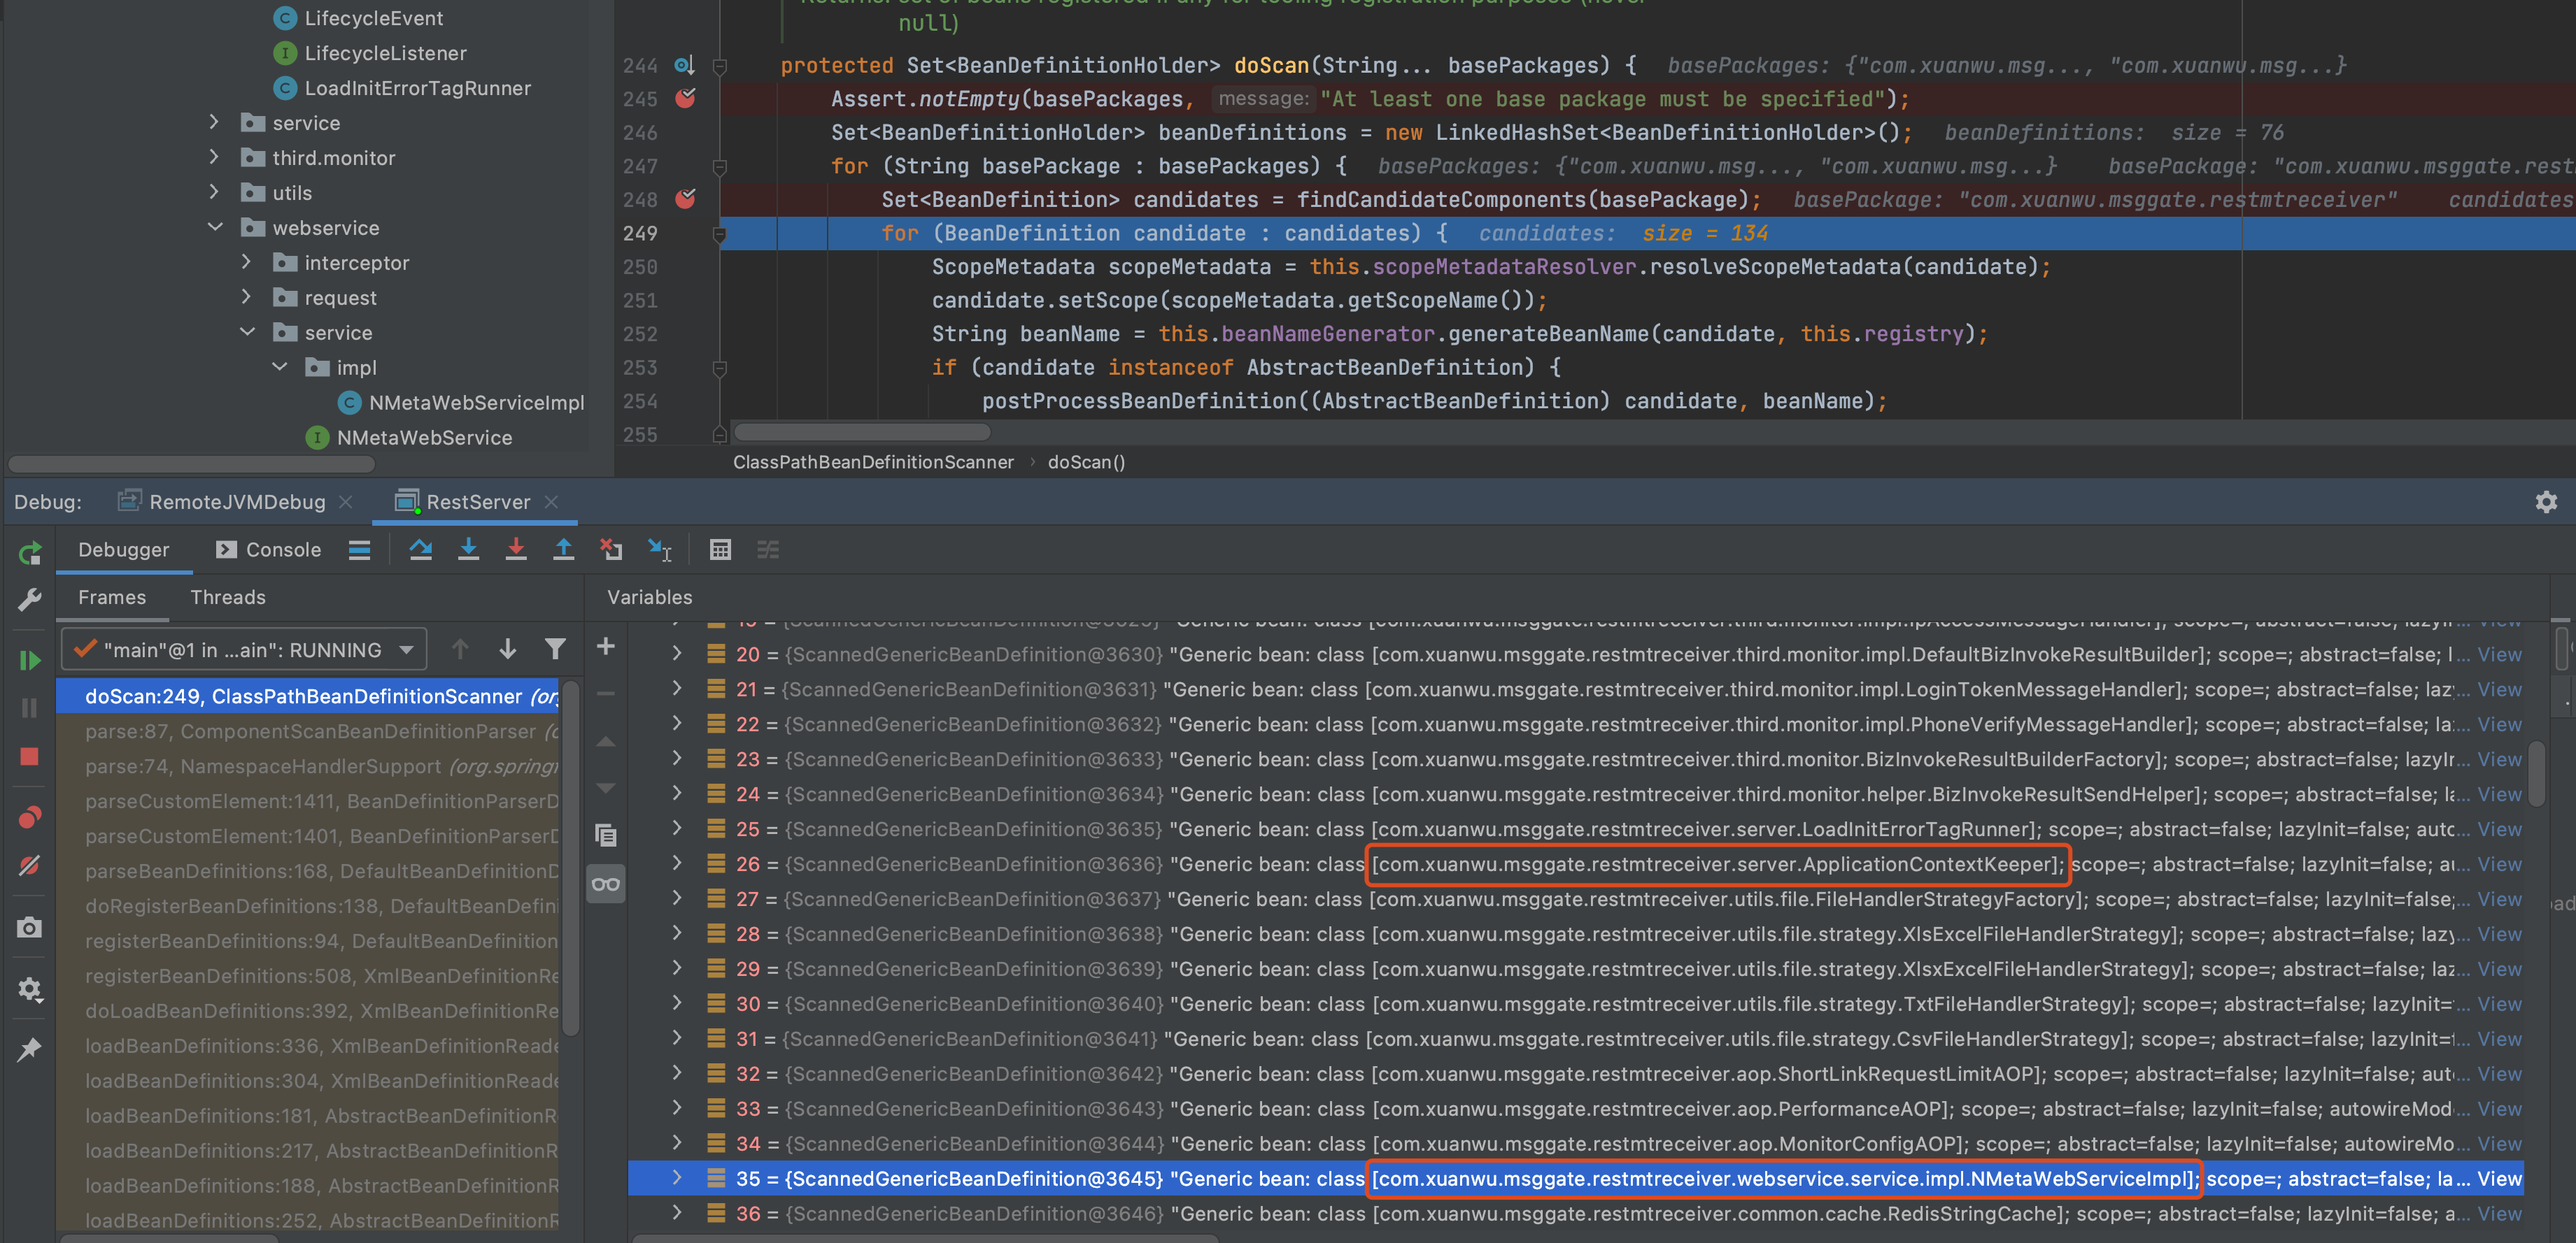Toggle breakpoint at line 248

click(685, 199)
